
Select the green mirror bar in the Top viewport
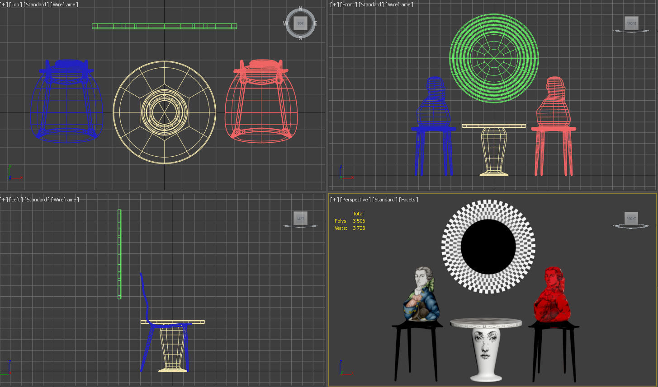point(164,26)
